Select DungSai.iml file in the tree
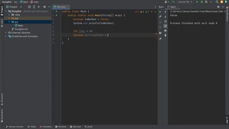 [x=21, y=29]
